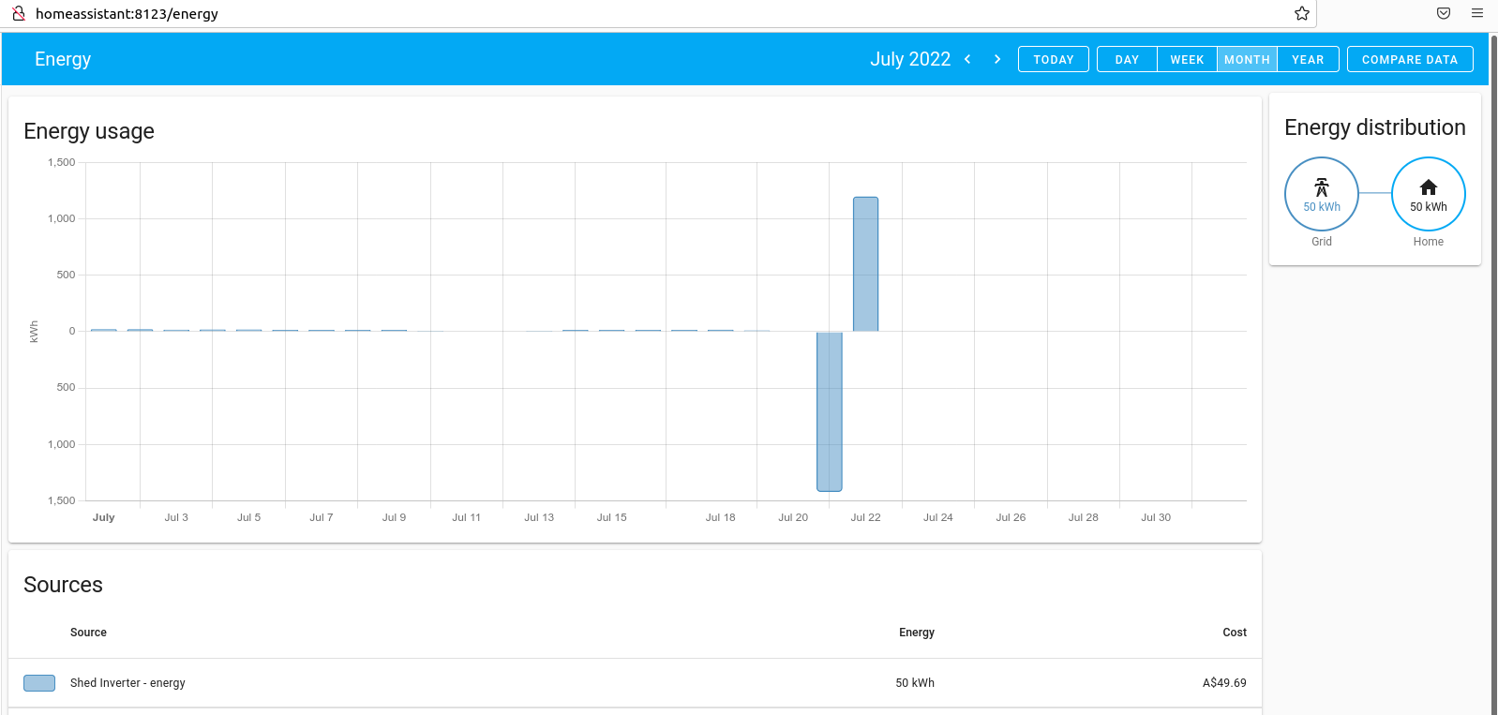Image resolution: width=1498 pixels, height=715 pixels.
Task: Switch period view to Day
Action: click(1127, 59)
